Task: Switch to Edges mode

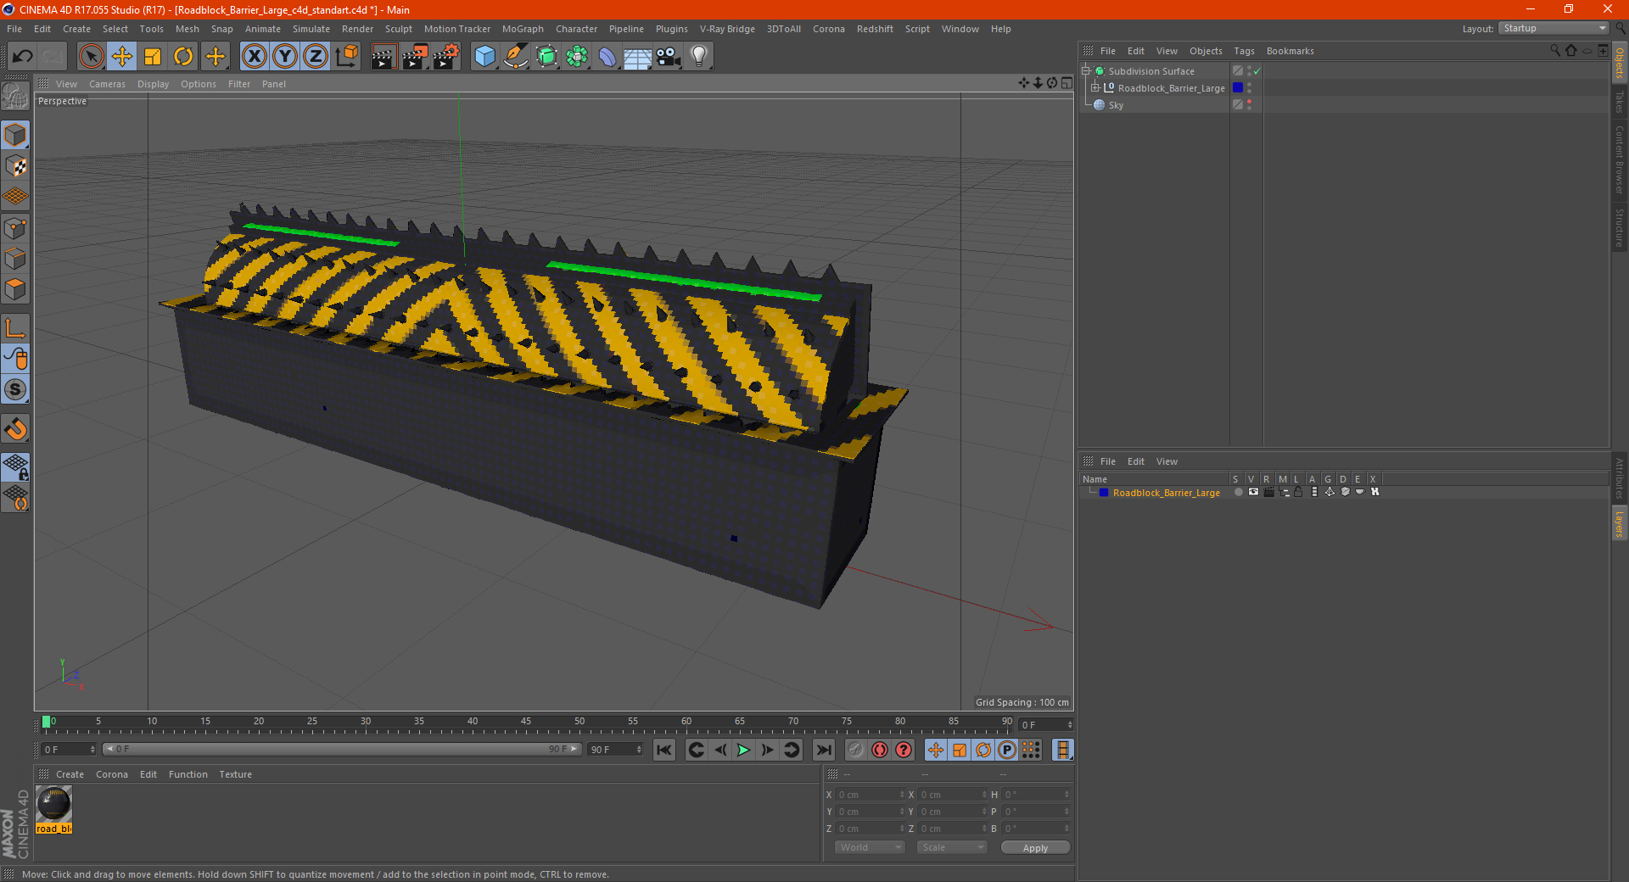Action: (16, 259)
